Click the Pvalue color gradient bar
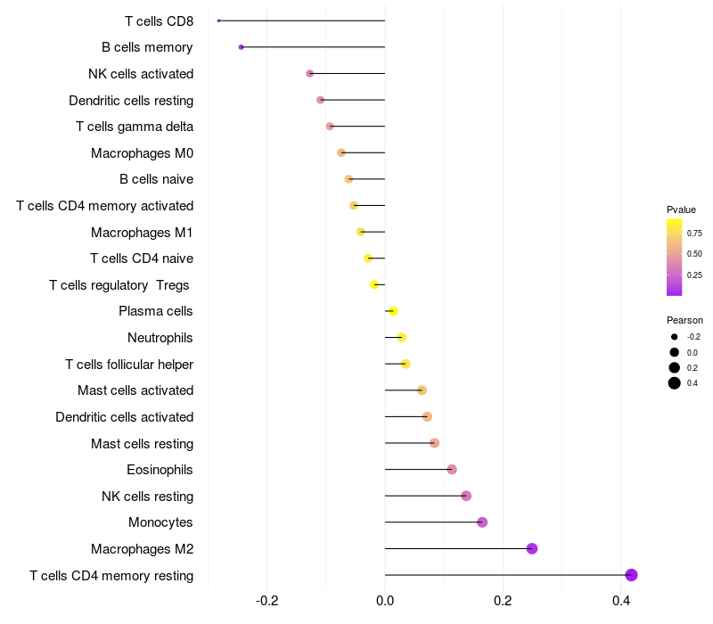This screenshot has width=713, height=624. click(675, 257)
